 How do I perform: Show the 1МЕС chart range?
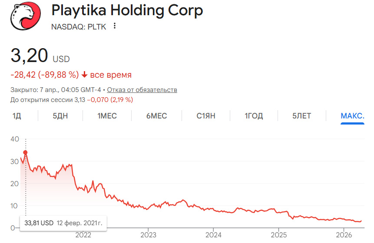pos(107,116)
